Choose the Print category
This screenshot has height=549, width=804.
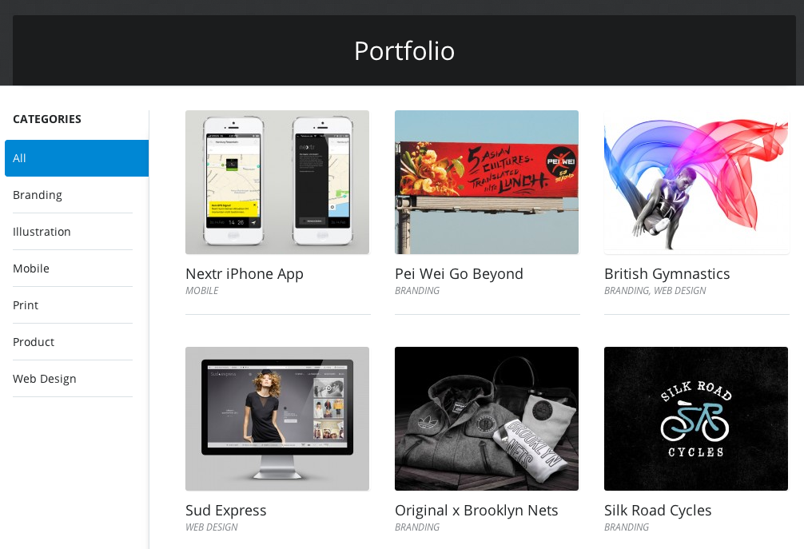coord(72,305)
